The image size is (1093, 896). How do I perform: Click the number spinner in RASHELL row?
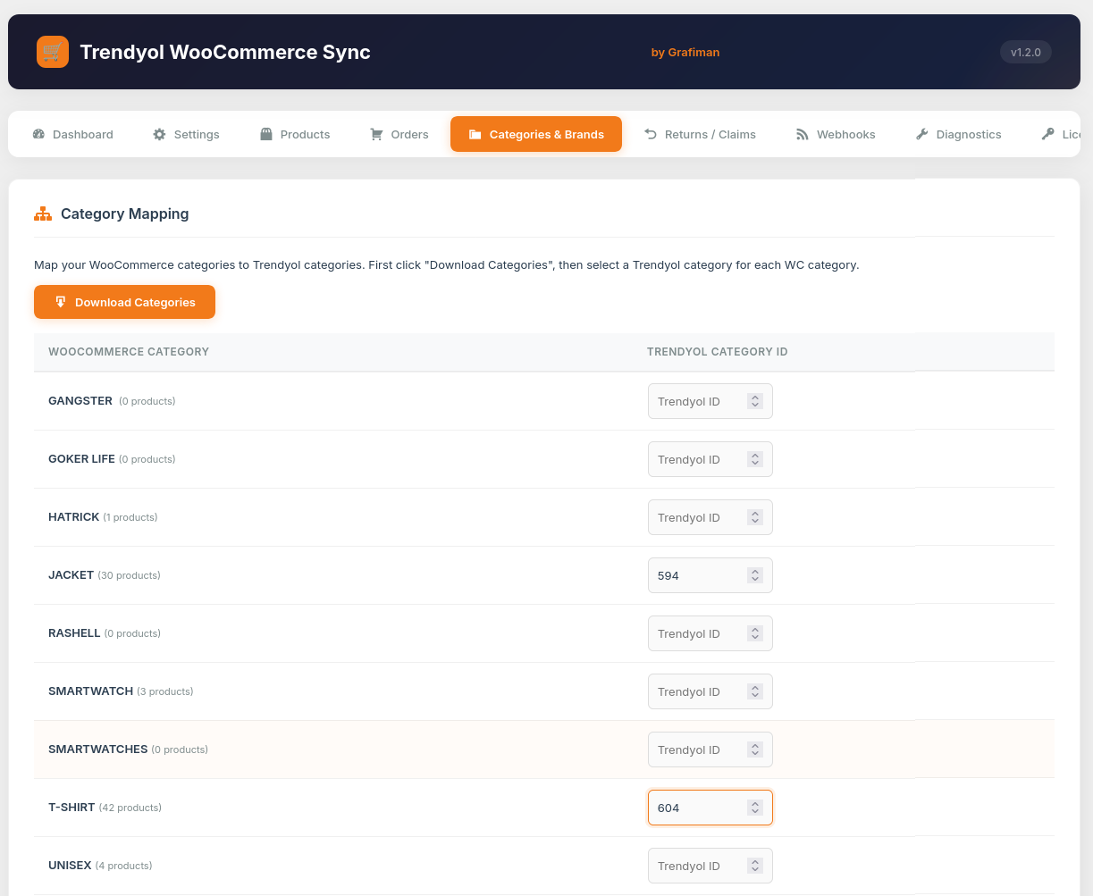point(755,633)
